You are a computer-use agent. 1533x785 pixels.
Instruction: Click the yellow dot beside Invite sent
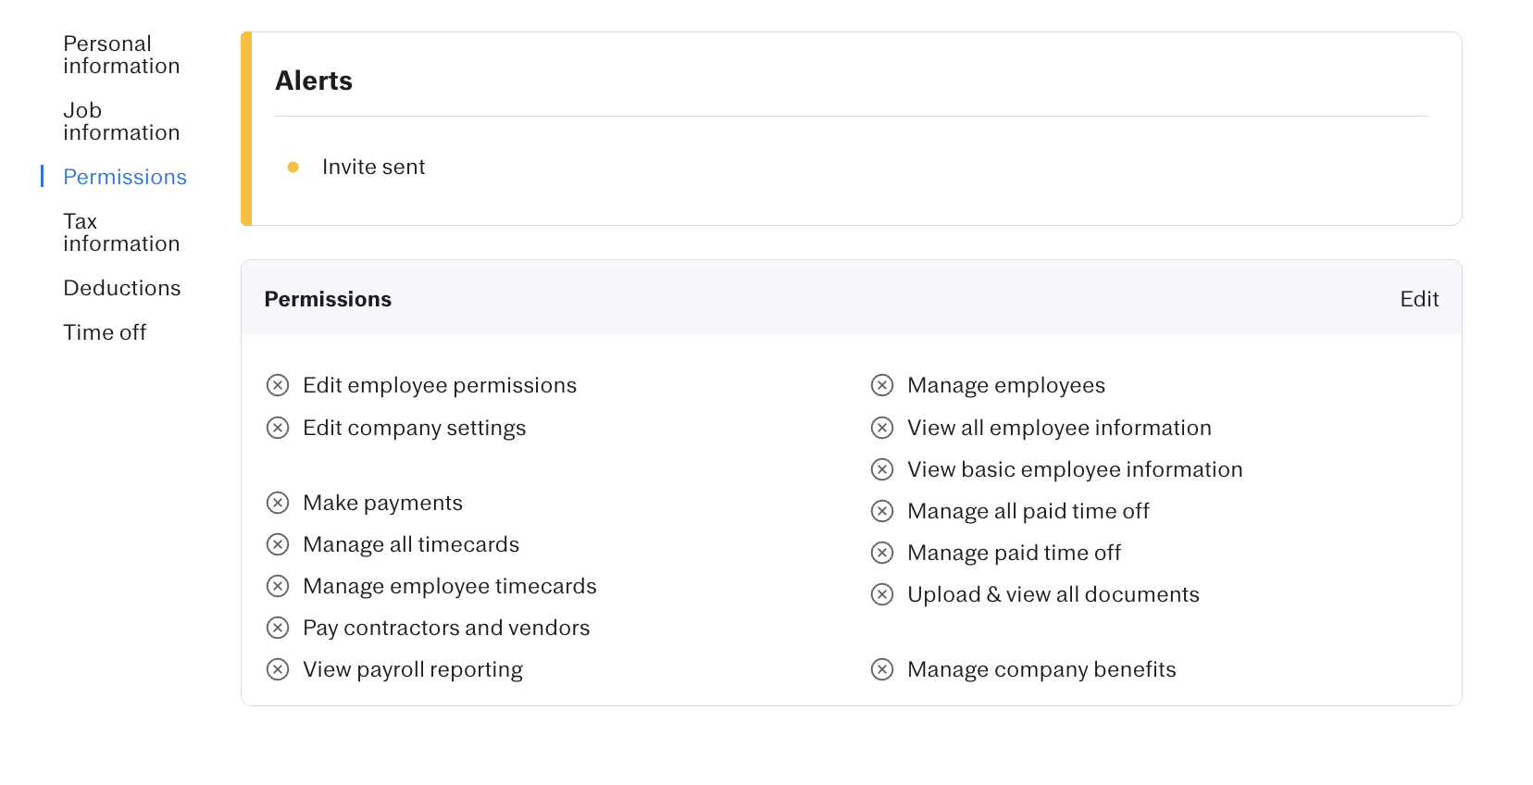click(293, 168)
